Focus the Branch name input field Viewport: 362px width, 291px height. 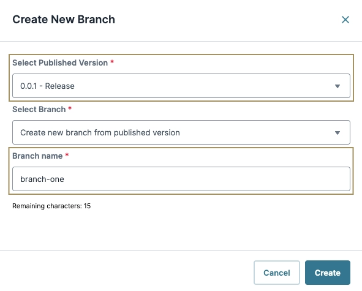(x=181, y=179)
